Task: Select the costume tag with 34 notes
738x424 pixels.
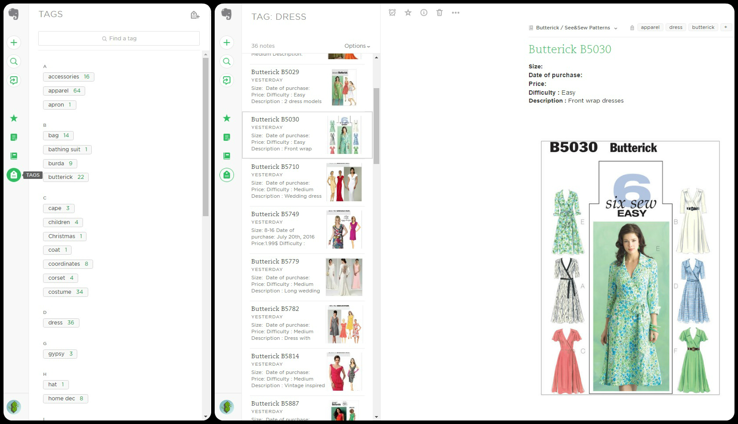Action: [x=65, y=292]
